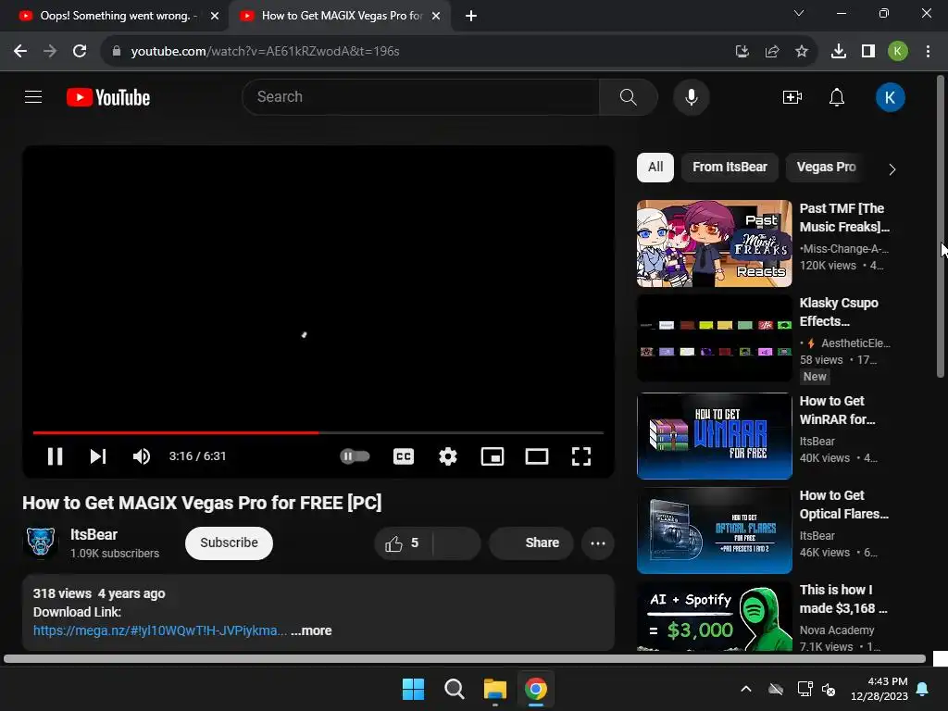Toggle the autoplay switch
Image resolution: width=948 pixels, height=711 pixels.
[355, 455]
